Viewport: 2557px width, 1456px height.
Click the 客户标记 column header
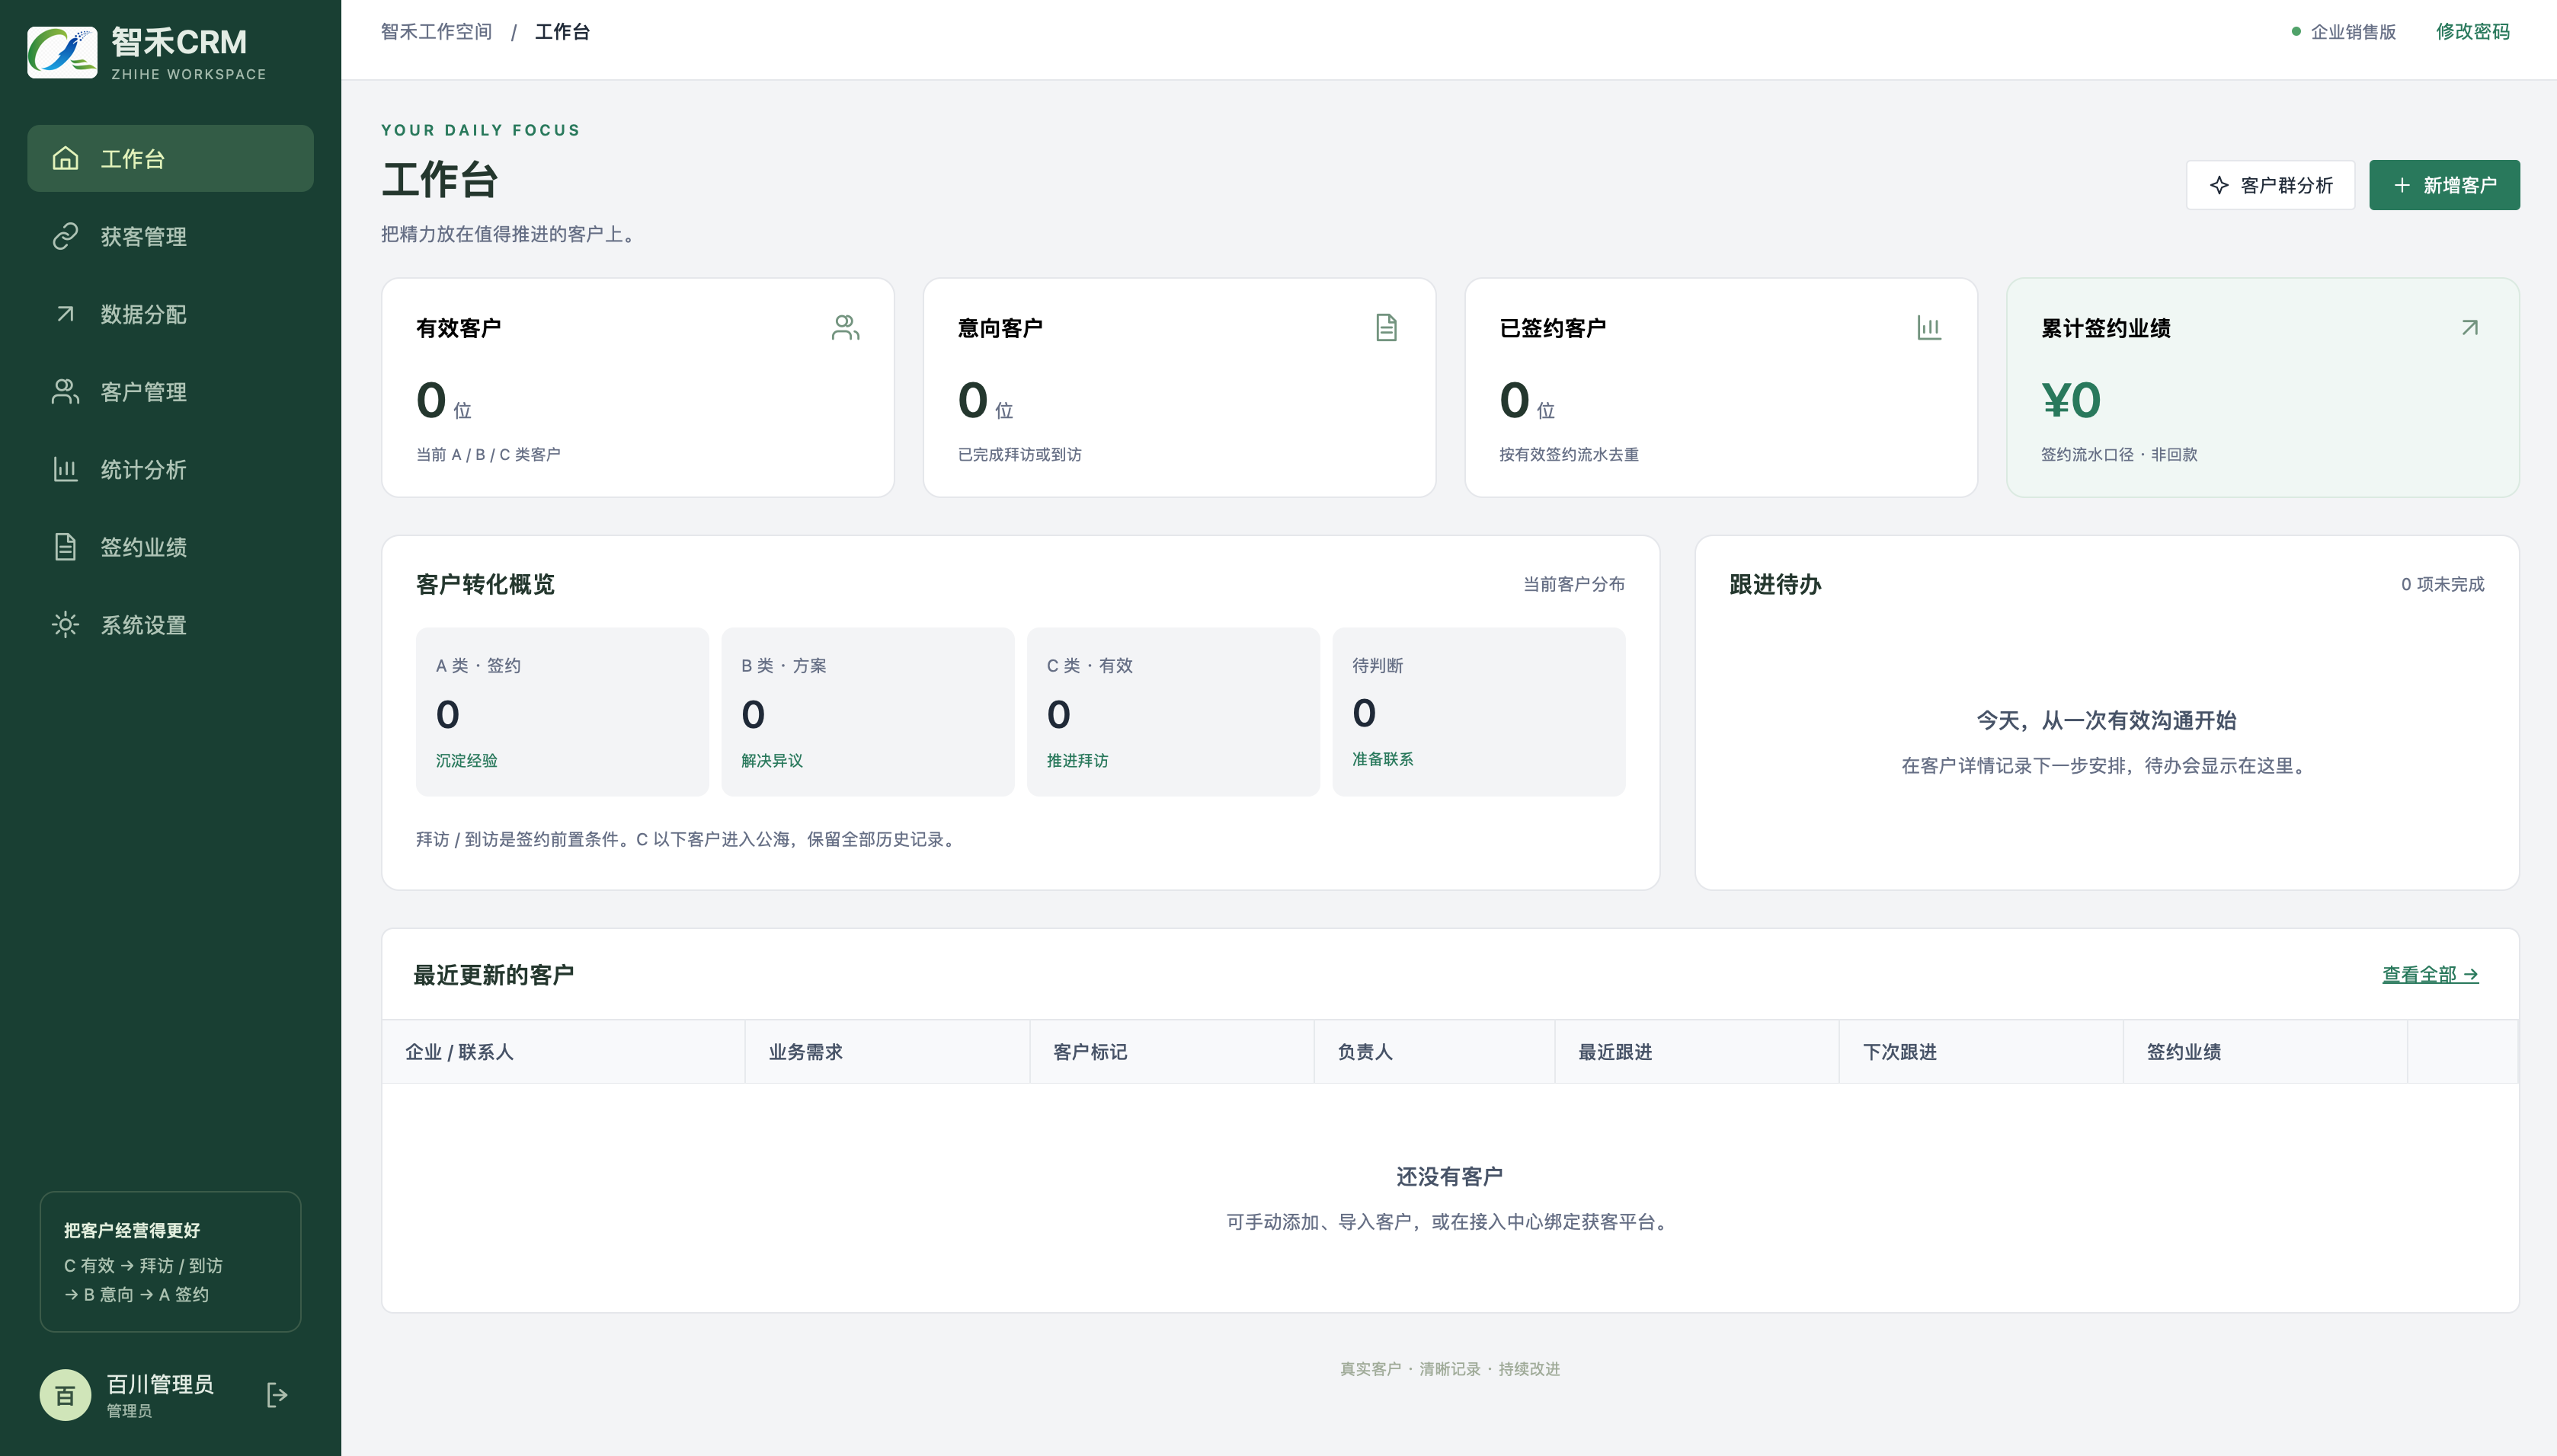coord(1172,1052)
